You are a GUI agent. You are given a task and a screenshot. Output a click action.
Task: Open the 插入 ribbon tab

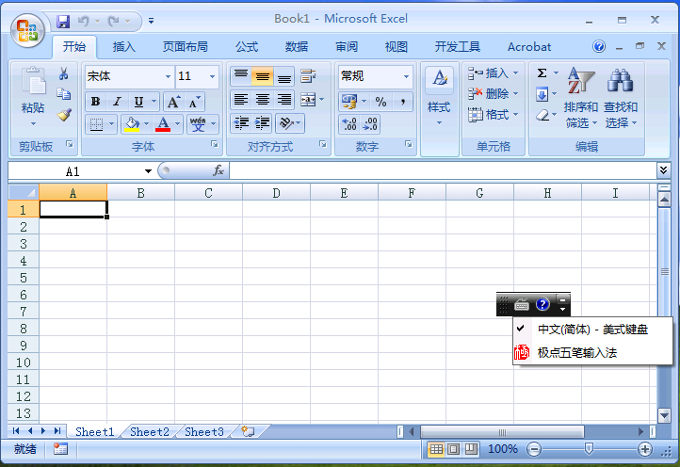pos(124,47)
